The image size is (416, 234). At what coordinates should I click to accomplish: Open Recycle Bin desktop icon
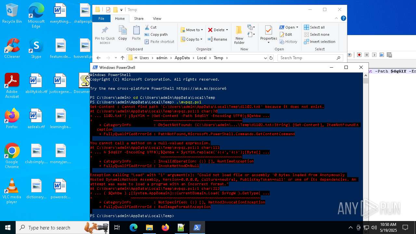tap(12, 14)
